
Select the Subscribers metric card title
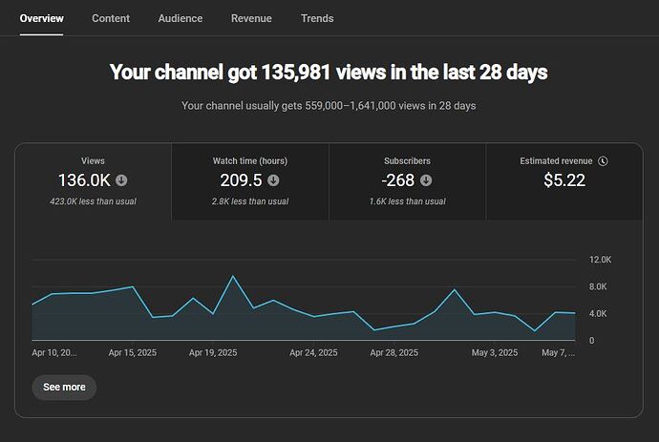(408, 161)
